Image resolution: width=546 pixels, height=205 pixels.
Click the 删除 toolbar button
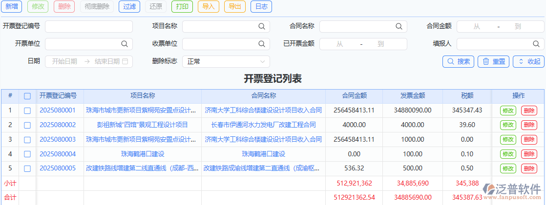tap(64, 7)
